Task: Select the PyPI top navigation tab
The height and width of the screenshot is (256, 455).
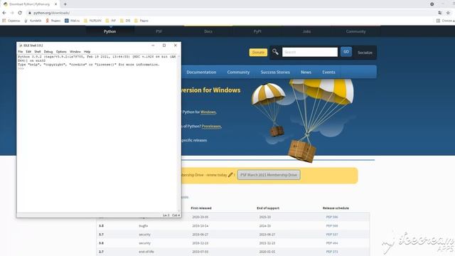Action: coord(257,31)
